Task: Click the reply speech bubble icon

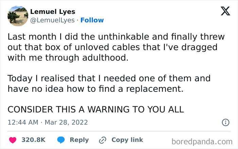Action: (61, 140)
